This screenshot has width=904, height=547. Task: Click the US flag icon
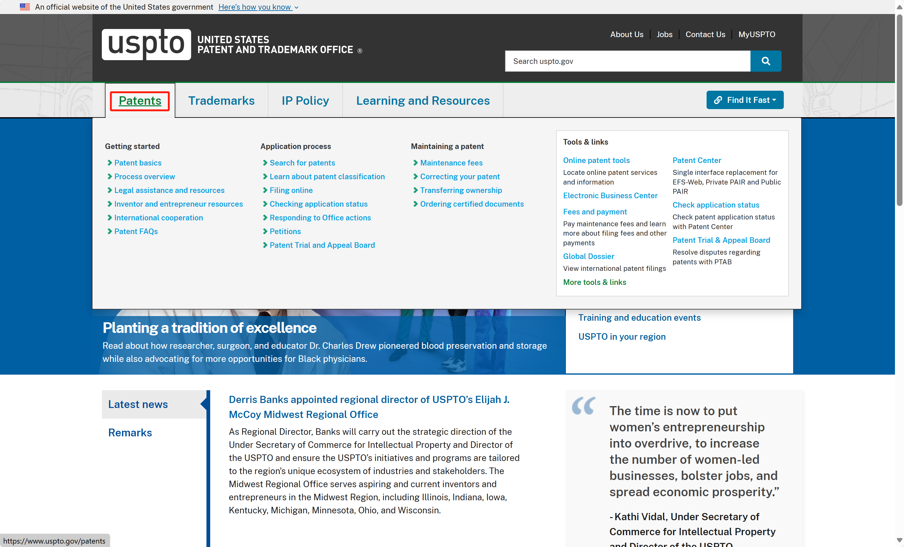25,7
